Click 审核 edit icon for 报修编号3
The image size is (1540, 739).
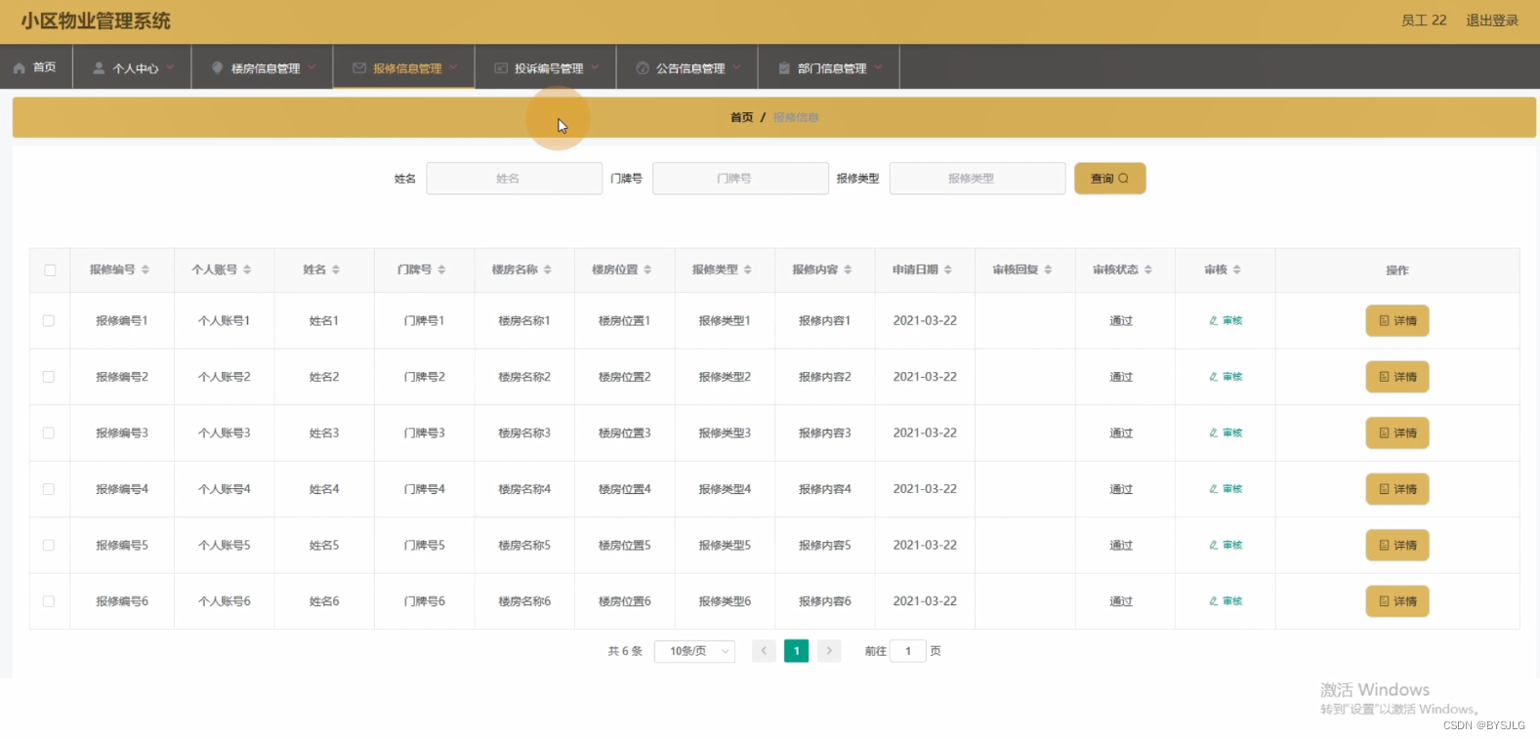tap(1214, 432)
